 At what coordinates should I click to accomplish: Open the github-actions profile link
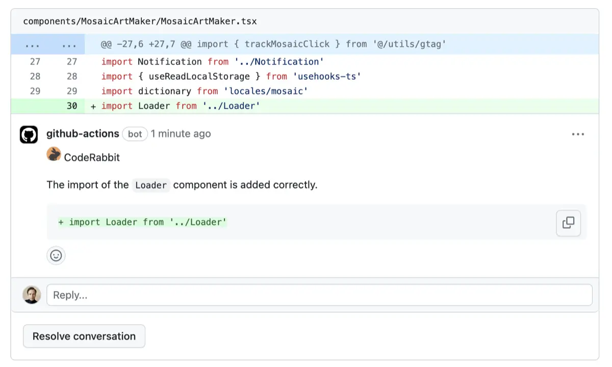(x=83, y=134)
